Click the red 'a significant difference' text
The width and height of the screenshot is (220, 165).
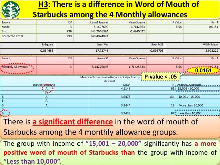(x=72, y=122)
